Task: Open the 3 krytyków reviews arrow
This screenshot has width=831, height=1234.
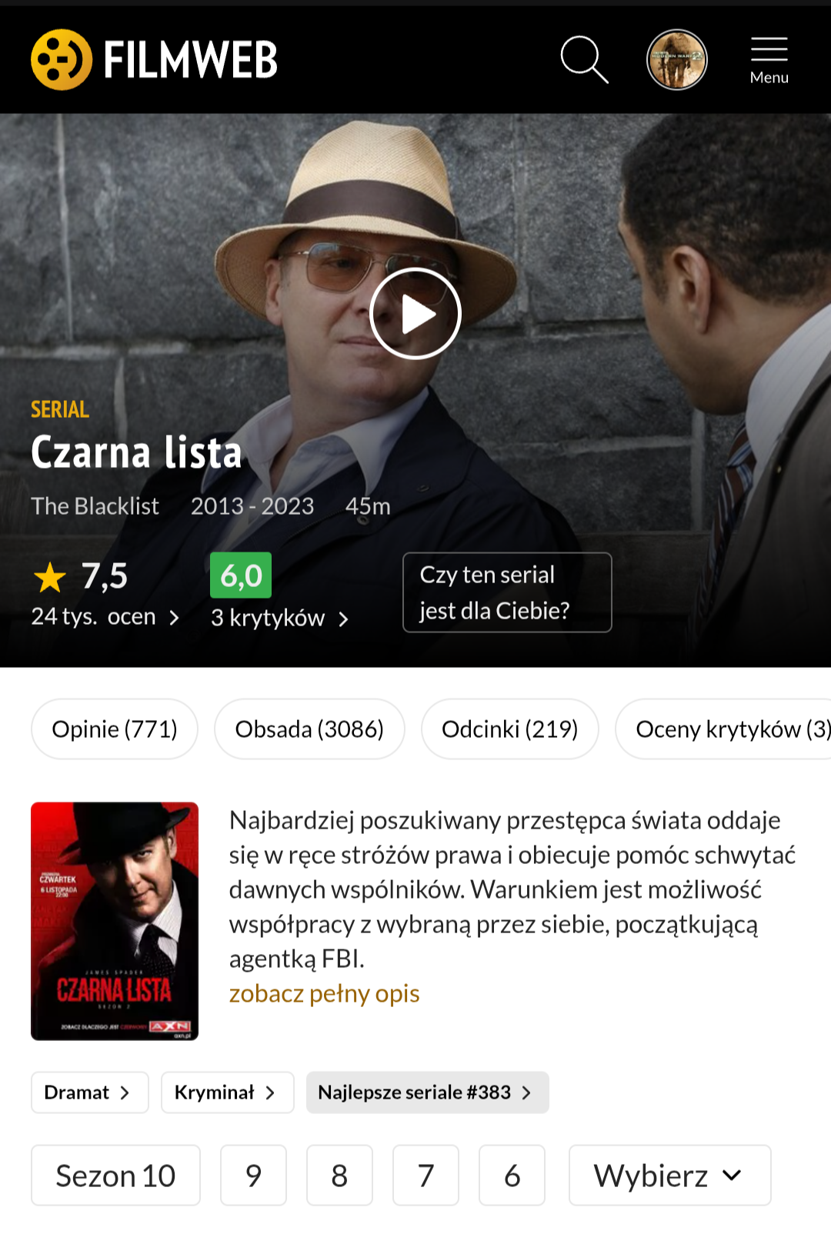Action: pos(344,619)
